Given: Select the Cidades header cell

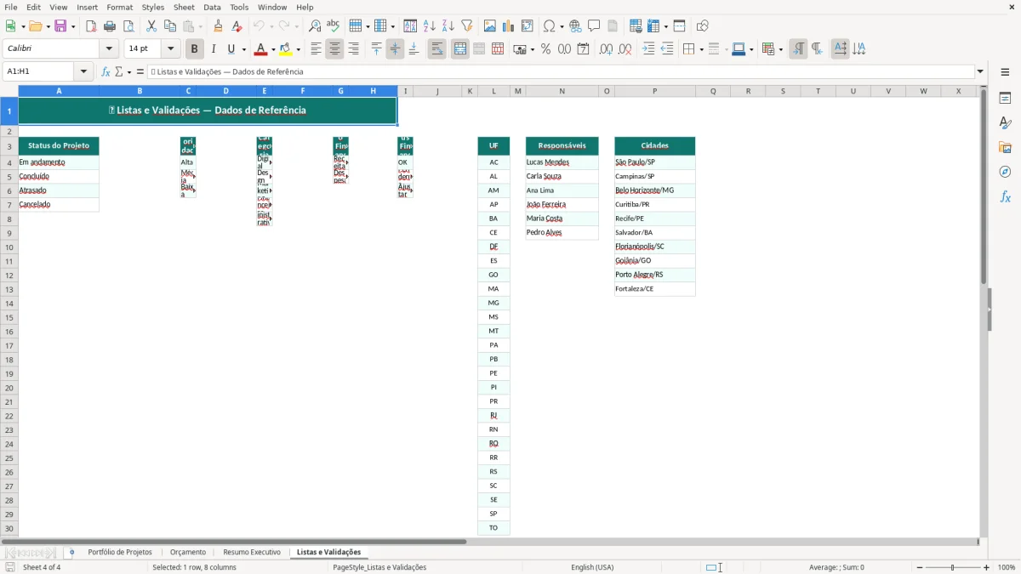Looking at the screenshot, I should pos(654,145).
